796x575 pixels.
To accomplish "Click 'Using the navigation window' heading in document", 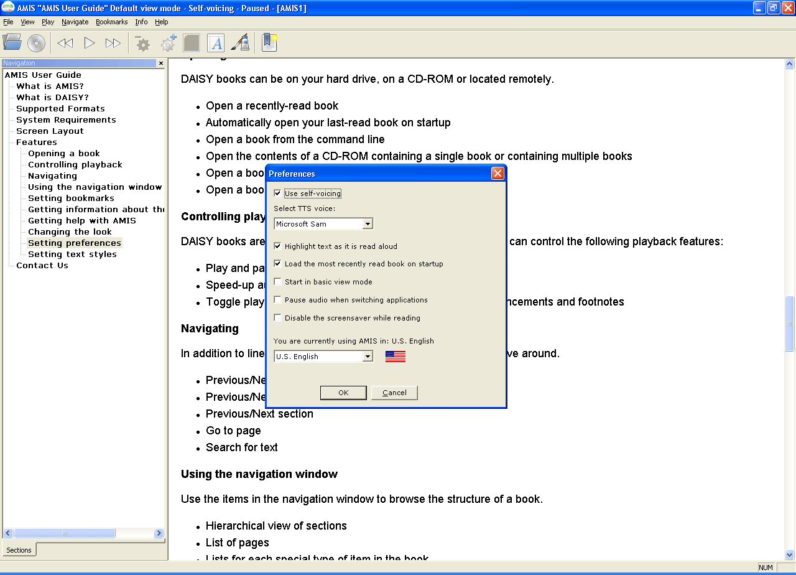I will 259,474.
